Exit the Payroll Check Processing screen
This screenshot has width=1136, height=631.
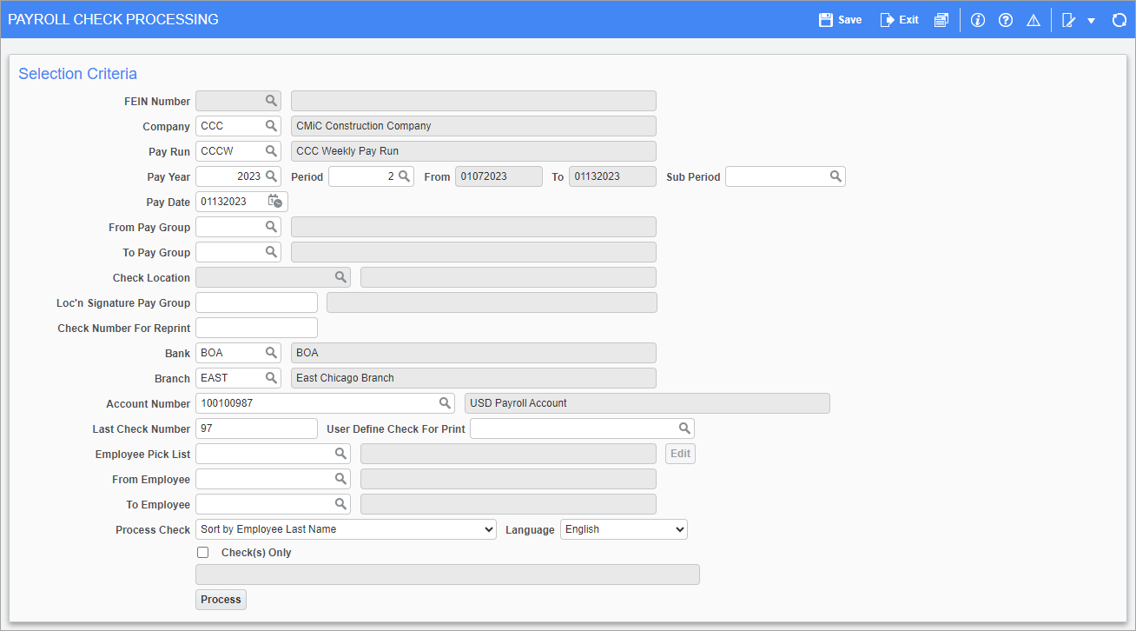899,19
